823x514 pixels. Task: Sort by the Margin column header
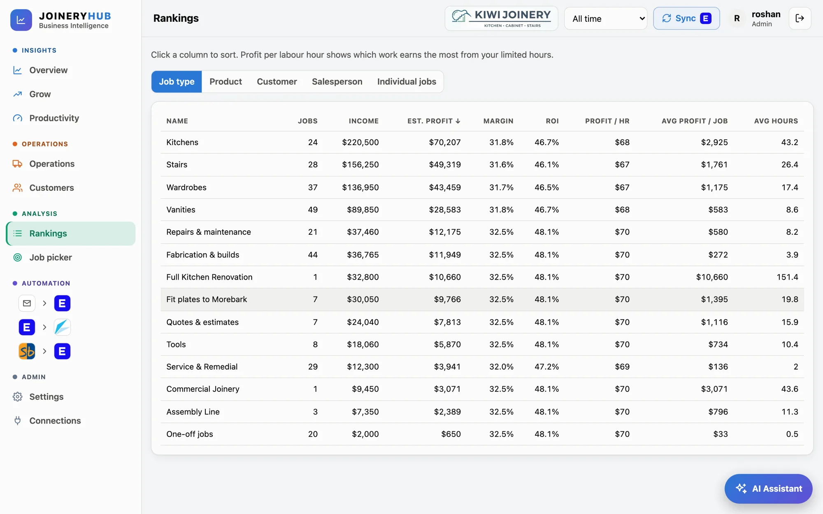point(498,121)
